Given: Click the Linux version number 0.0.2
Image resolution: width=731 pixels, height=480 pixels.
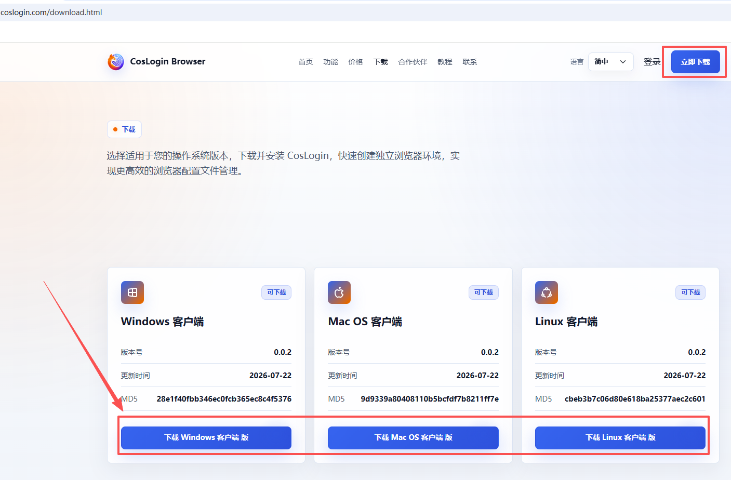Looking at the screenshot, I should (x=697, y=352).
